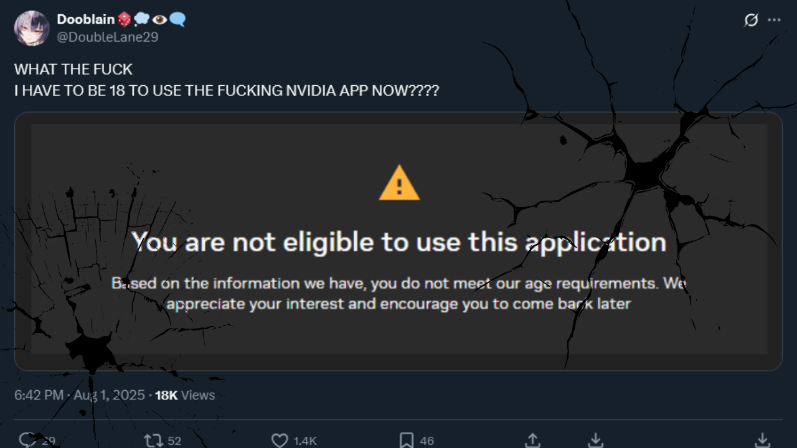The height and width of the screenshot is (448, 797).
Task: Like the tweet with the heart icon
Action: tap(280, 441)
